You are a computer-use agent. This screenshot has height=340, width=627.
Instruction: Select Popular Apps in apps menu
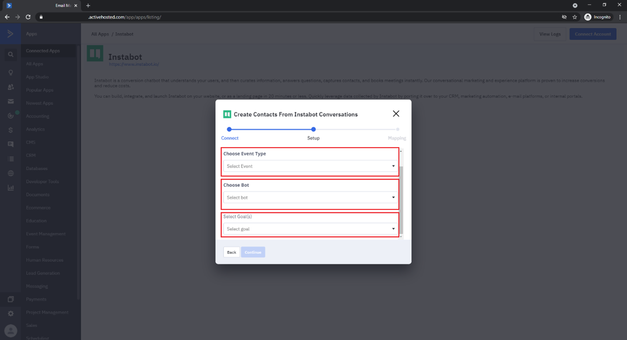coord(39,90)
